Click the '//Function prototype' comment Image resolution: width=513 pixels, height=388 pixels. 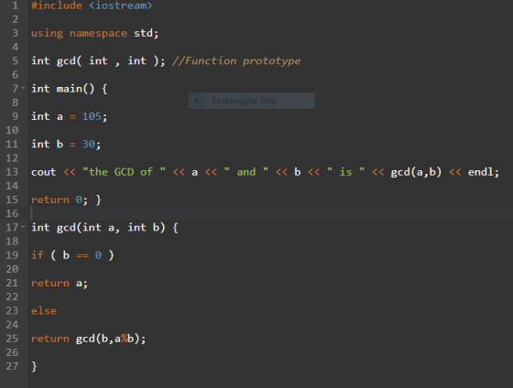click(x=236, y=61)
